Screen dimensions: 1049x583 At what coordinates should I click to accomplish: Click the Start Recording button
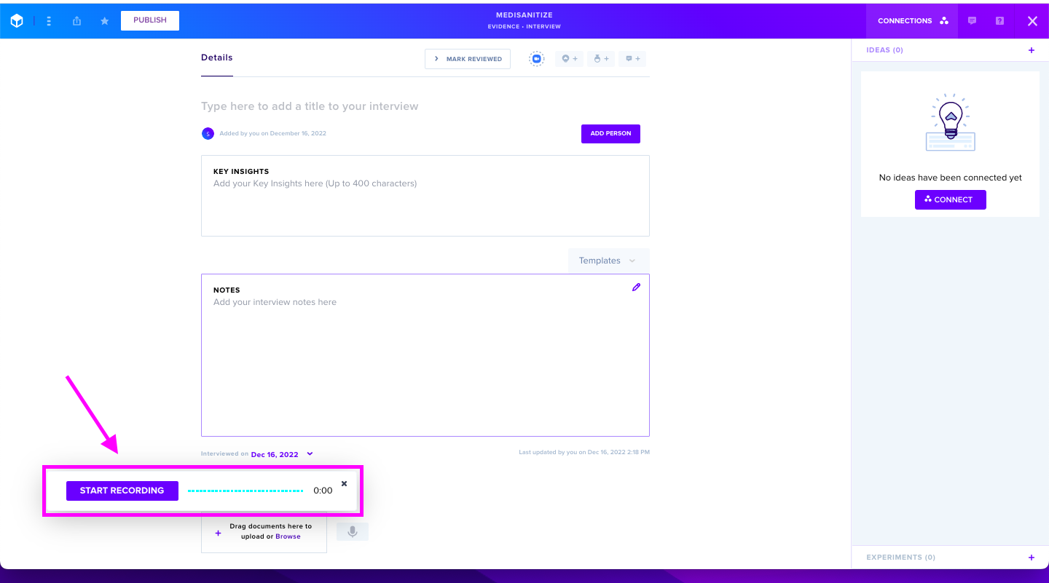point(122,491)
